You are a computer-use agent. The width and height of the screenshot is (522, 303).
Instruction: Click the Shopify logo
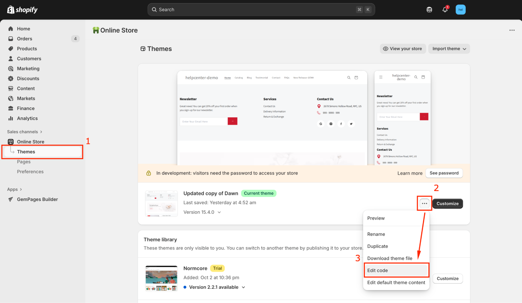pyautogui.click(x=22, y=10)
